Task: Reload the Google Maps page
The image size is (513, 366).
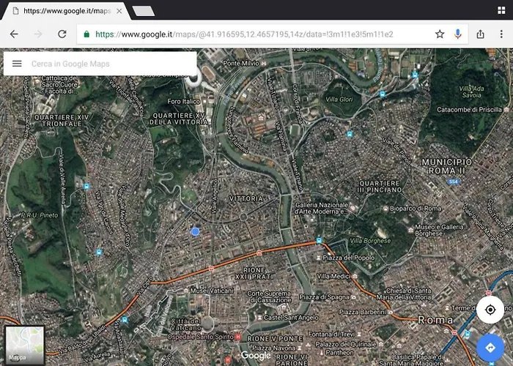Action: pos(62,34)
